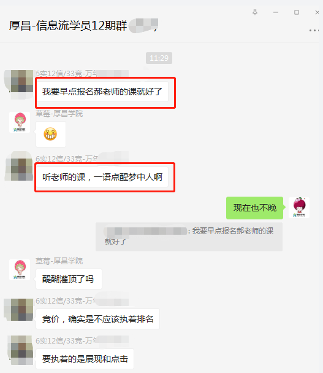
Task: Pin the chat window on top
Action: (255, 12)
